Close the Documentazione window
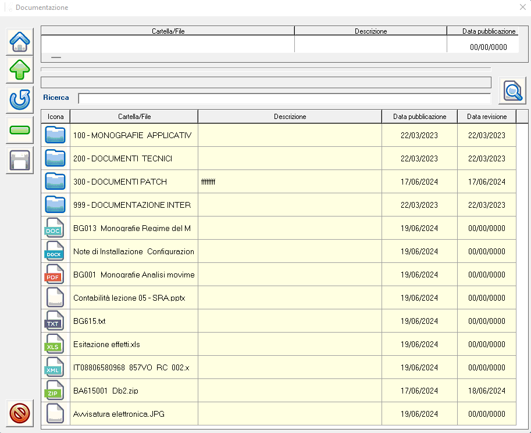The image size is (531, 433). tap(522, 8)
